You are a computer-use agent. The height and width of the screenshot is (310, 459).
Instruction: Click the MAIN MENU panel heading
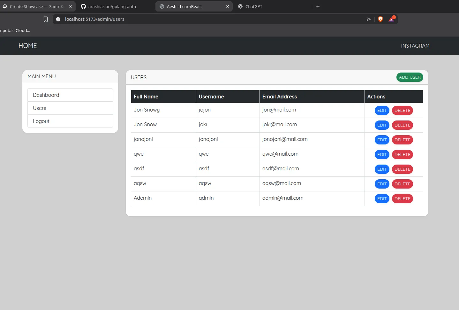(41, 76)
